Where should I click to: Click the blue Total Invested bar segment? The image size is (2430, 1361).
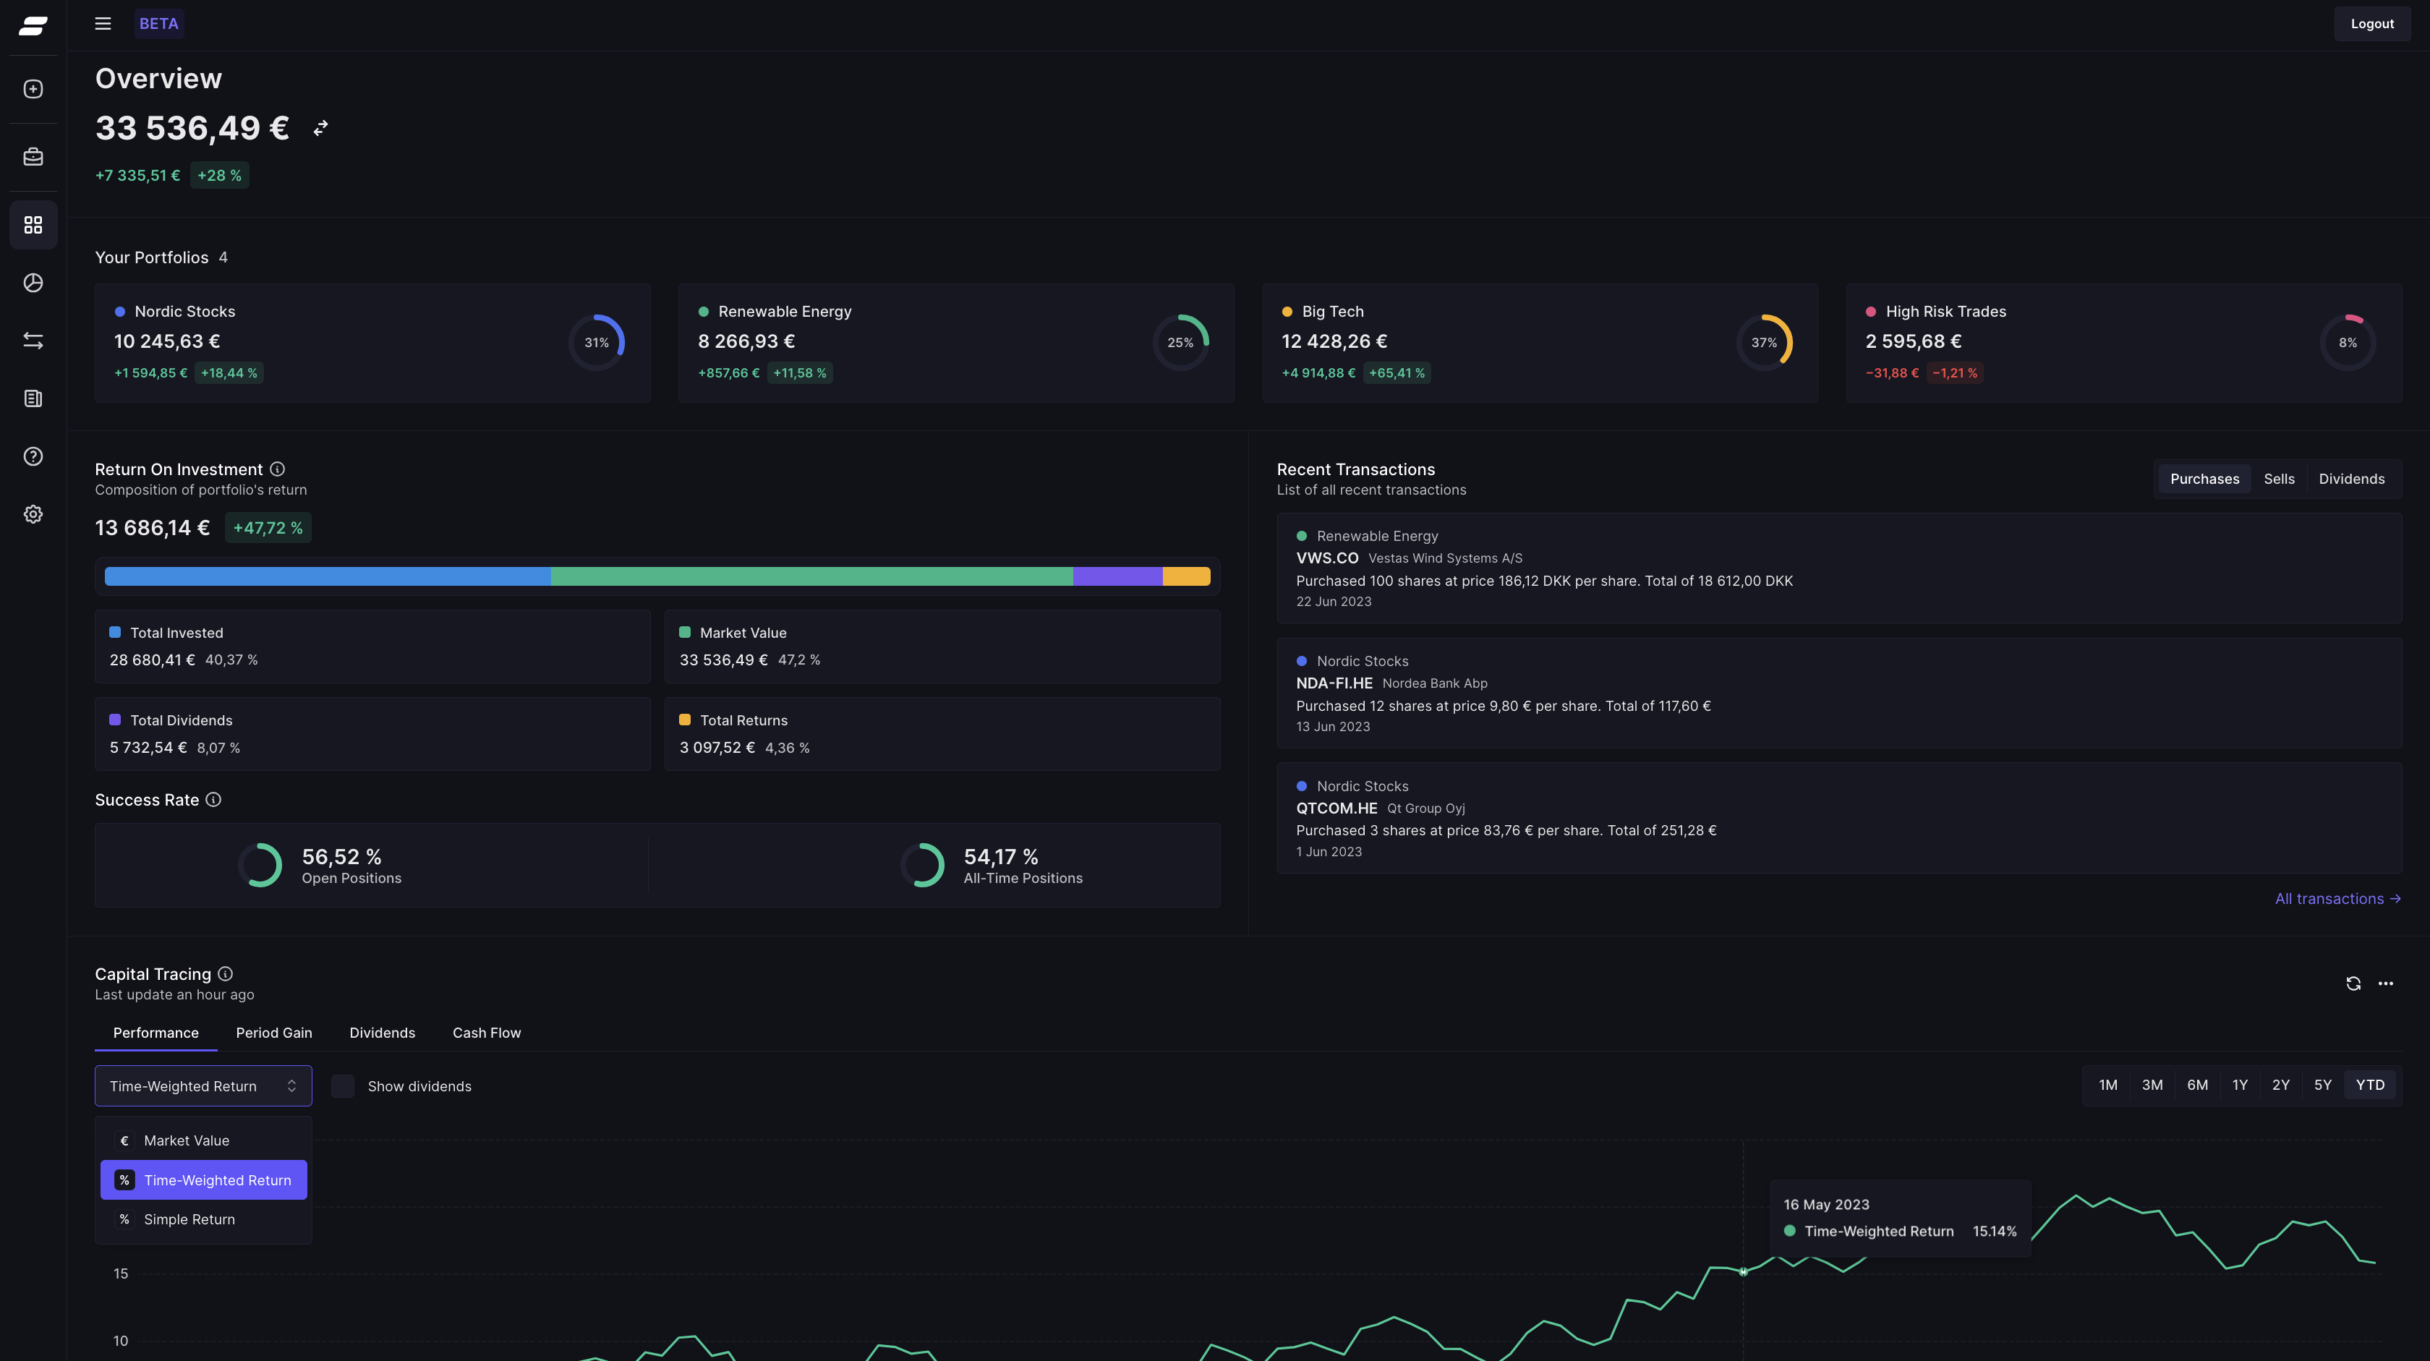(x=328, y=576)
